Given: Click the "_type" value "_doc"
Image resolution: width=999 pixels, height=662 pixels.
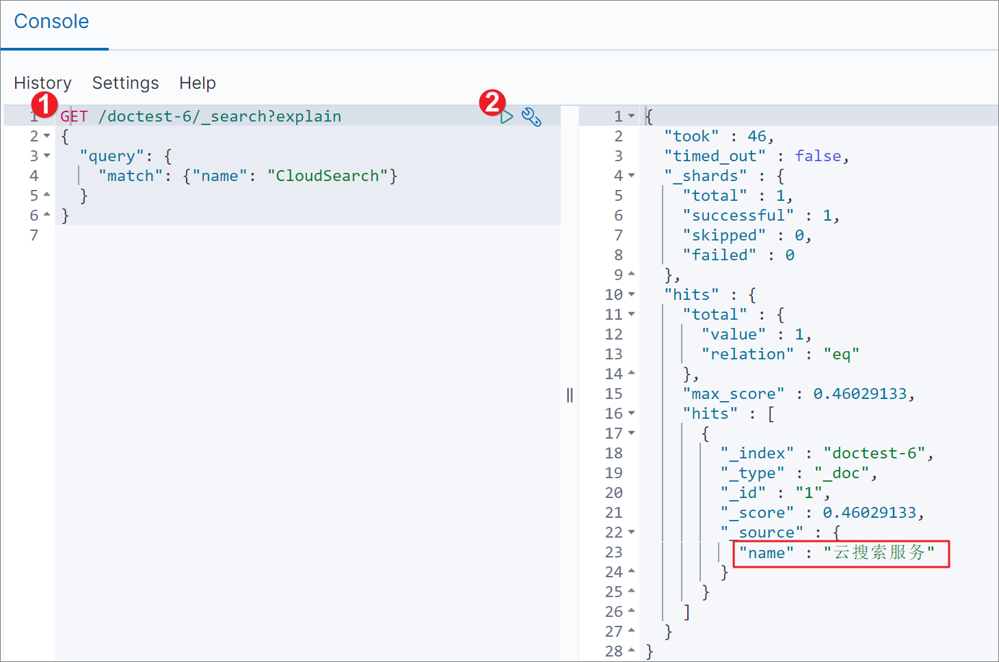Looking at the screenshot, I should [842, 473].
